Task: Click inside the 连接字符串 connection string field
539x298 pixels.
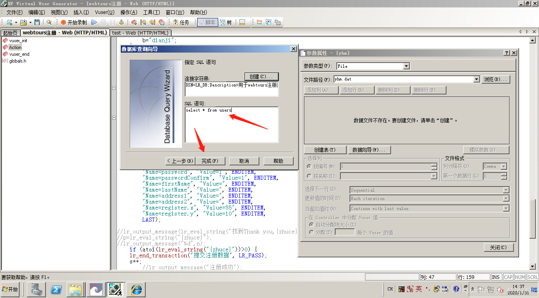Action: pos(231,89)
